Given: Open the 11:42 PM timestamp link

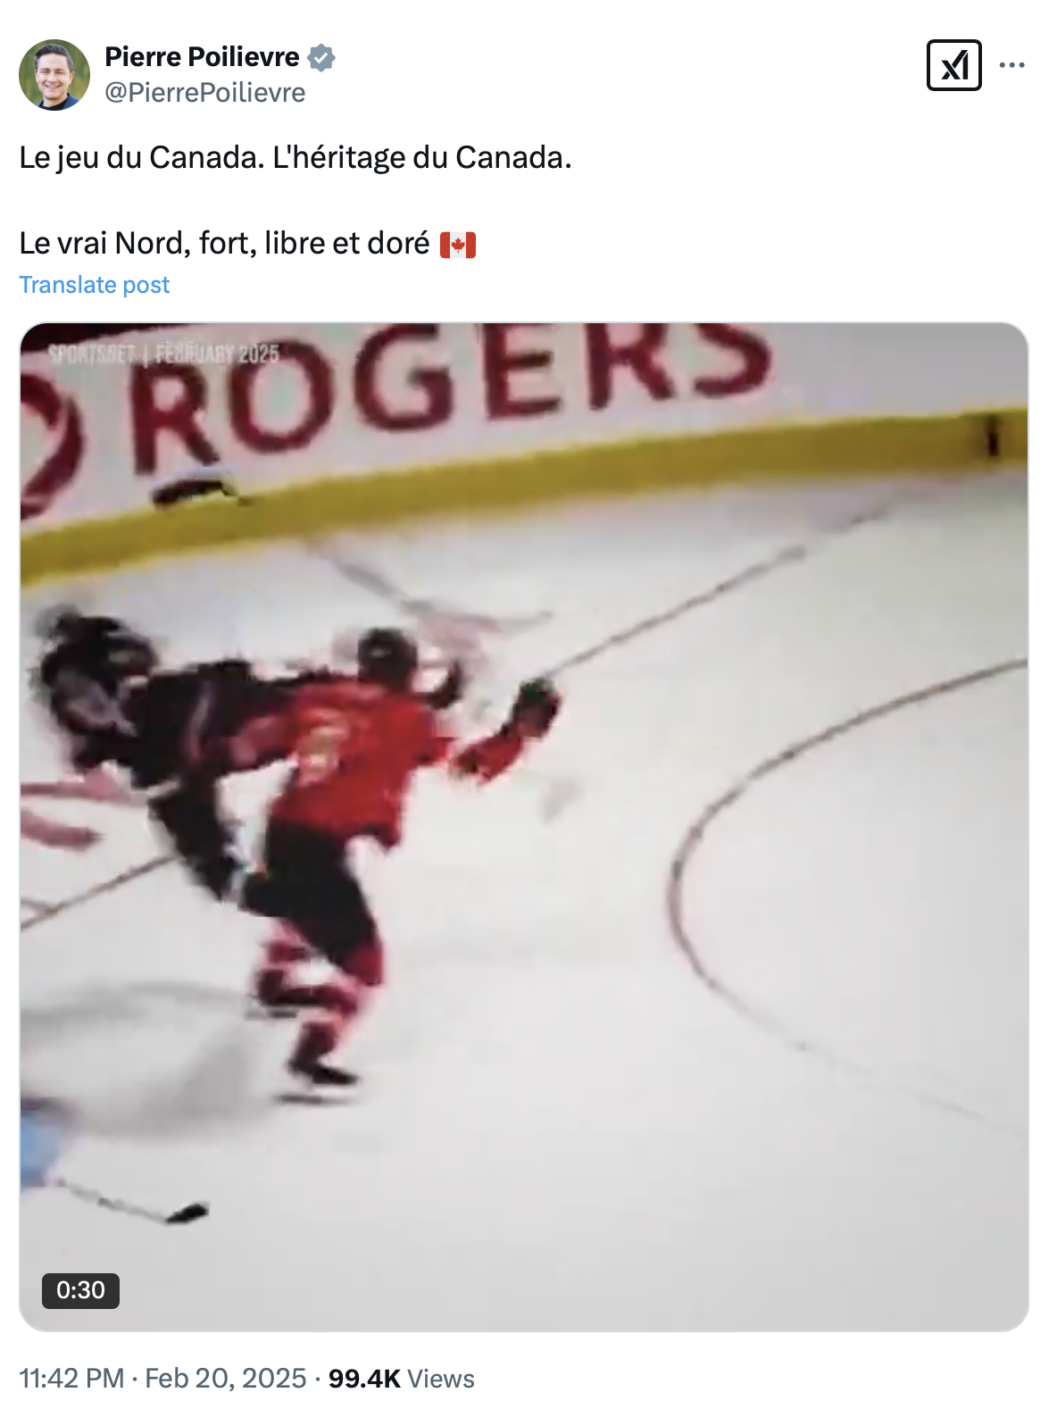Looking at the screenshot, I should 71,1379.
